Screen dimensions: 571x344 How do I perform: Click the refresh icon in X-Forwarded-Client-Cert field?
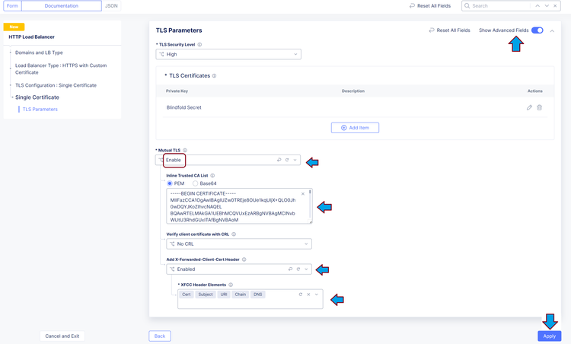(x=298, y=269)
